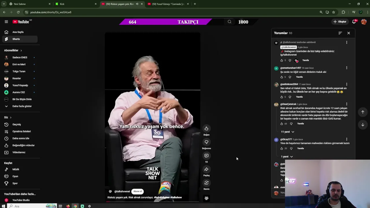Open the Oluştur create button
This screenshot has width=370, height=208.
(340, 22)
